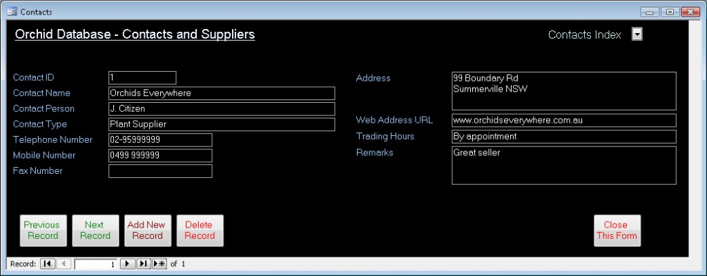Click the Contact Name field with Orchids Everywhere
707x276 pixels.
222,93
